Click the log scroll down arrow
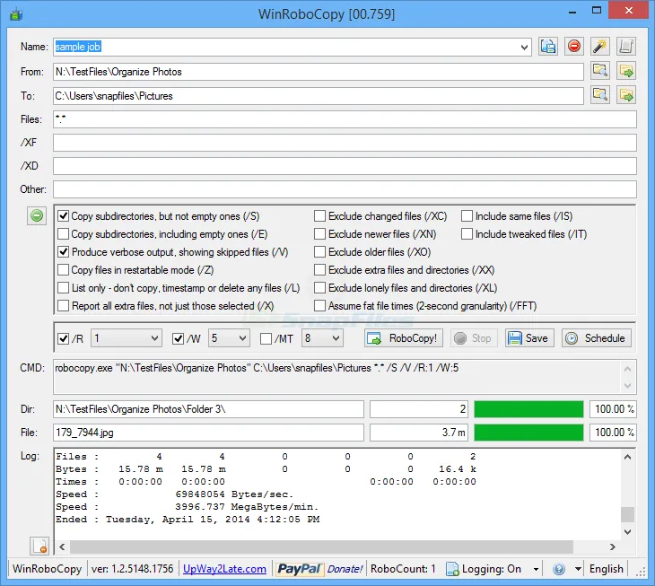The width and height of the screenshot is (655, 586). (627, 531)
